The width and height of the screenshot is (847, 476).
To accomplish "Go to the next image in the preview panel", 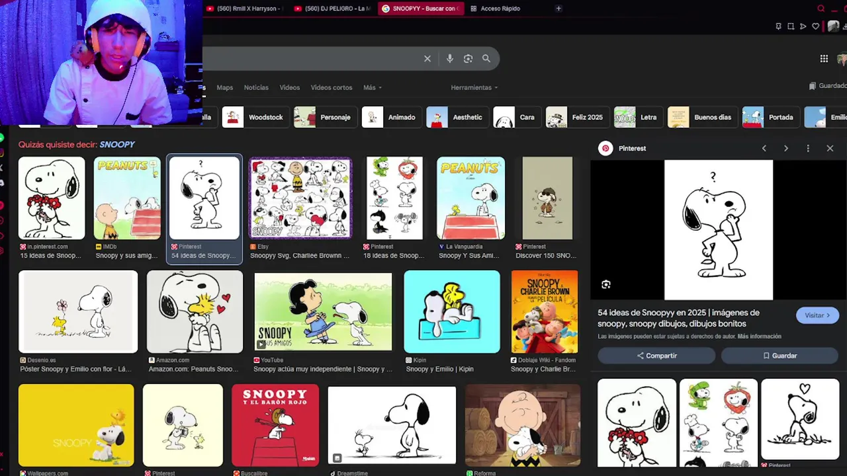I will (786, 149).
